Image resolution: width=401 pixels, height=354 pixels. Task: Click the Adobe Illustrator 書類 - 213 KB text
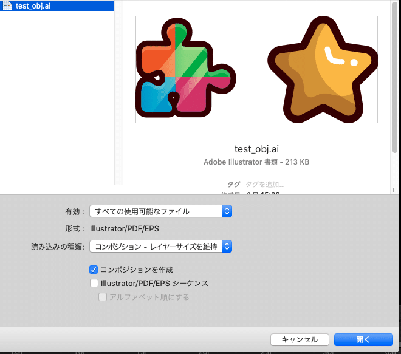[x=256, y=162]
